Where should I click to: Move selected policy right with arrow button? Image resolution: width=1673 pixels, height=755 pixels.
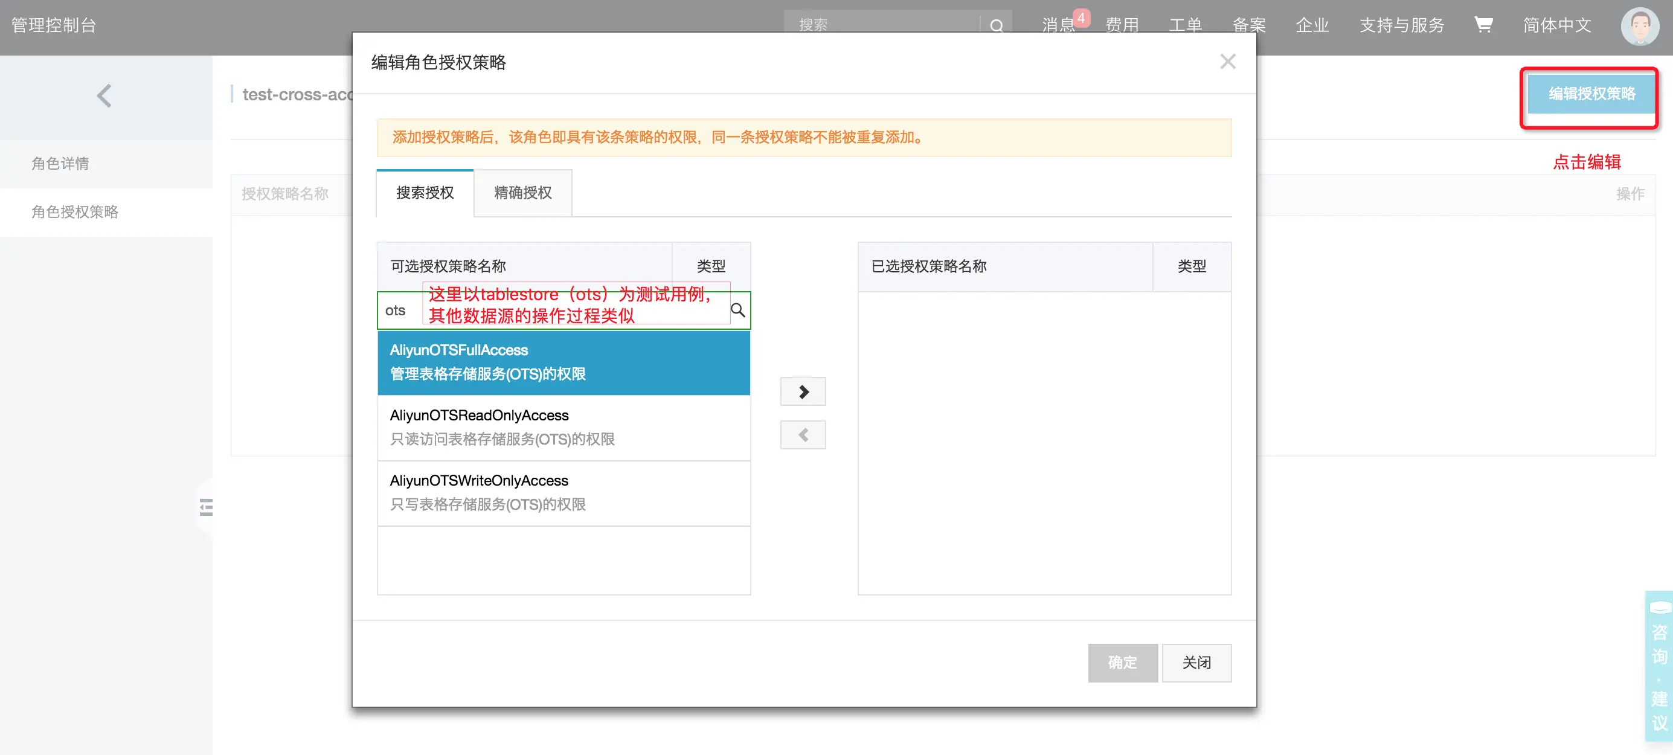(x=803, y=392)
